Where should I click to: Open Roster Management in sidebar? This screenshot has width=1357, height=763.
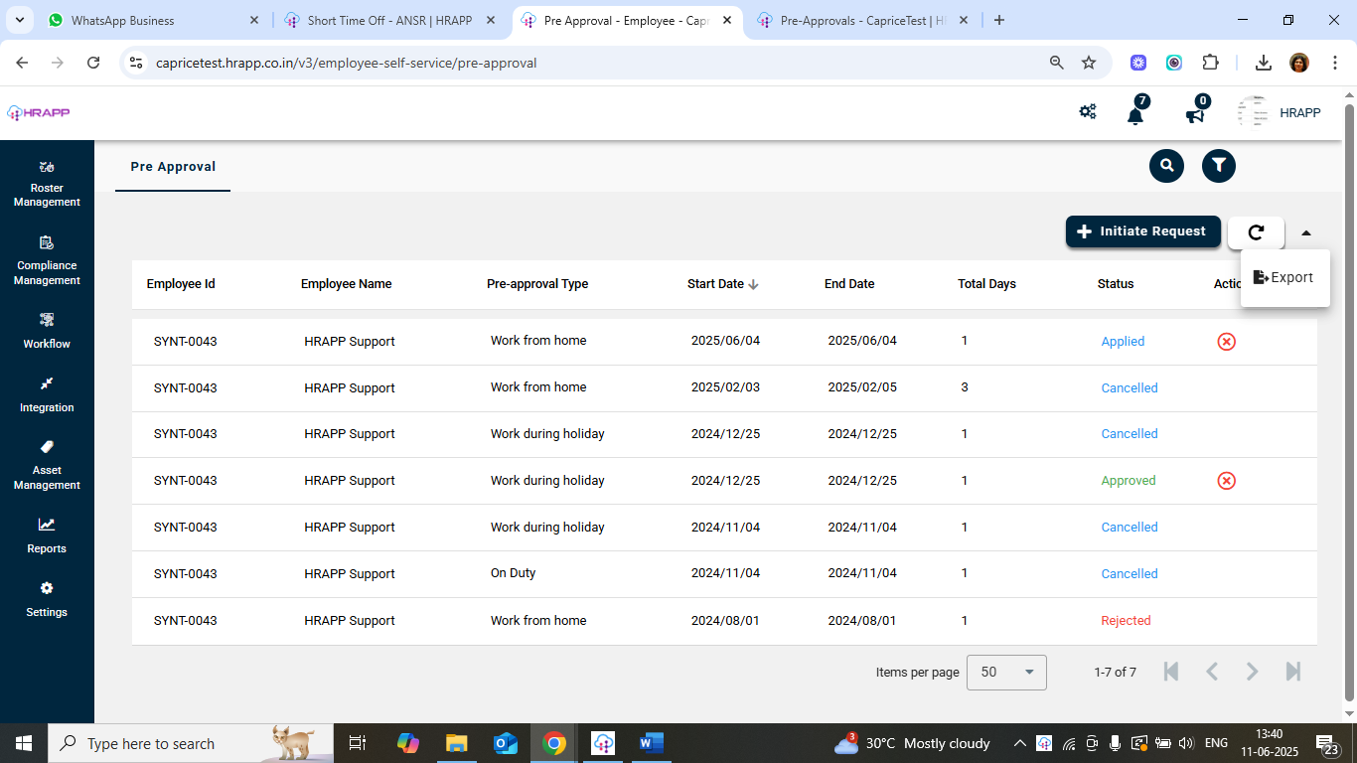coord(47,183)
